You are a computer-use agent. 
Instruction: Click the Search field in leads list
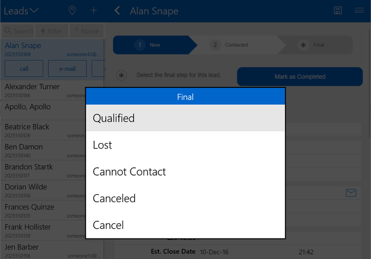pos(19,31)
